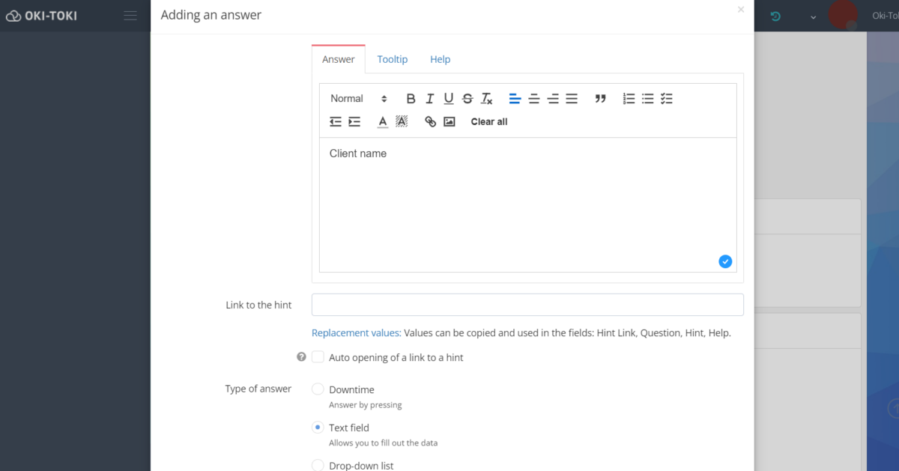Open the Help tab
Screen dimensions: 899x471
(x=440, y=58)
